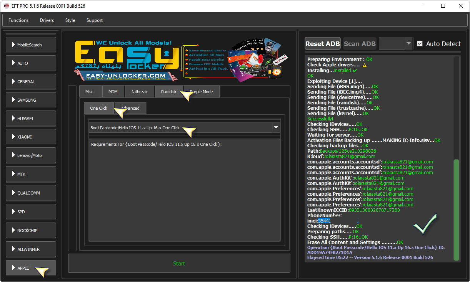The image size is (470, 282).
Task: Choose the Lenovo/Moto section
Action: click(x=31, y=155)
